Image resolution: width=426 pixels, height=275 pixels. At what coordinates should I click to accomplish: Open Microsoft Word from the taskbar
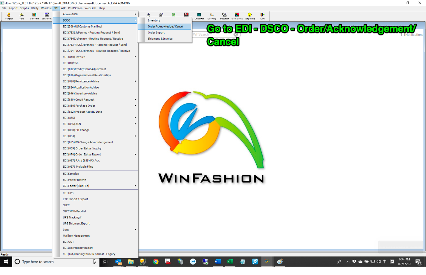pos(217,262)
